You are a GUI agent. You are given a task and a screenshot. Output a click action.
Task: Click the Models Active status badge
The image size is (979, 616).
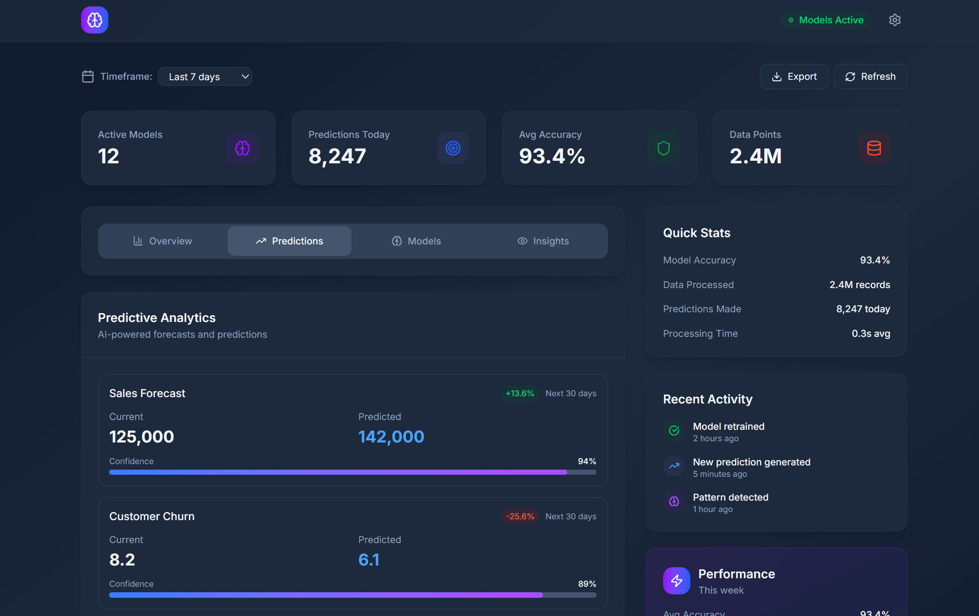pyautogui.click(x=826, y=20)
